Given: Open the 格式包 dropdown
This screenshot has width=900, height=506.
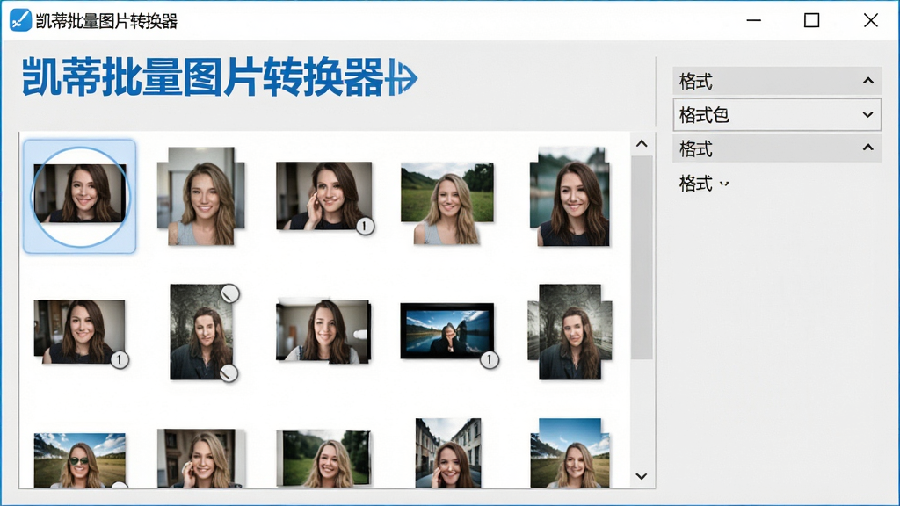Looking at the screenshot, I should [777, 115].
